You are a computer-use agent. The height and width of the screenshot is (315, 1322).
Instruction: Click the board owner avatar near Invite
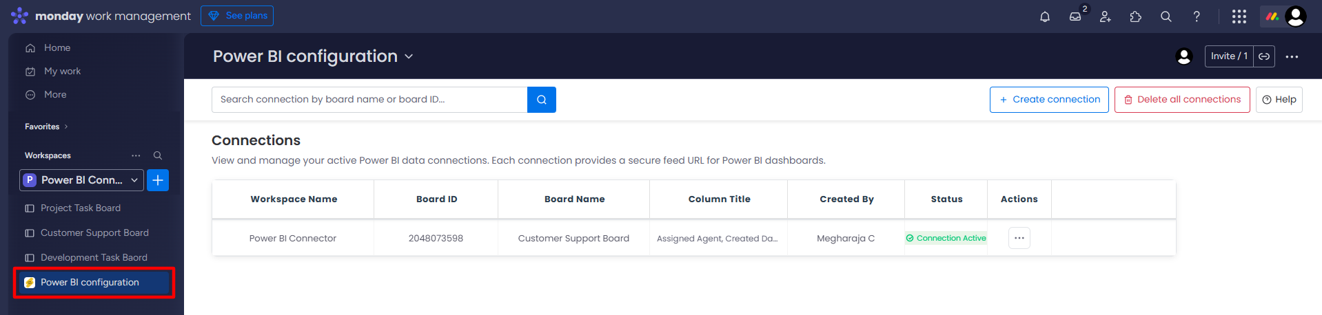(1184, 56)
